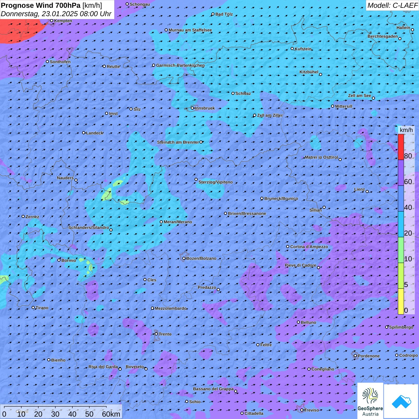Click the 'Nauders' label
The height and width of the screenshot is (419, 419).
[x=65, y=178]
